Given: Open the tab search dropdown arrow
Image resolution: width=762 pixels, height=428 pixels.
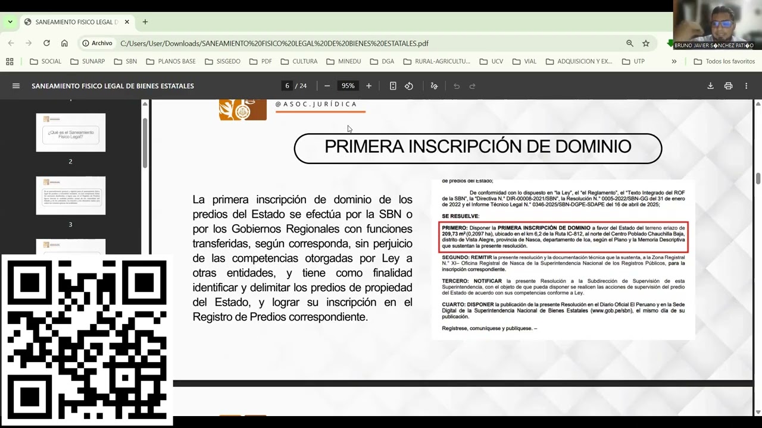Looking at the screenshot, I should [10, 22].
